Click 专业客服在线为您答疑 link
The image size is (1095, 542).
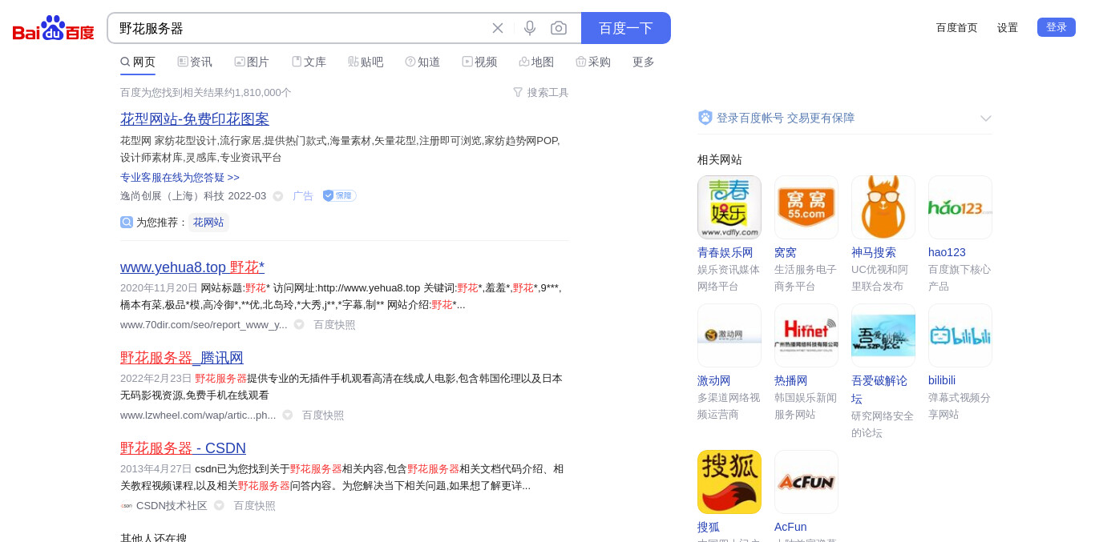click(x=180, y=177)
